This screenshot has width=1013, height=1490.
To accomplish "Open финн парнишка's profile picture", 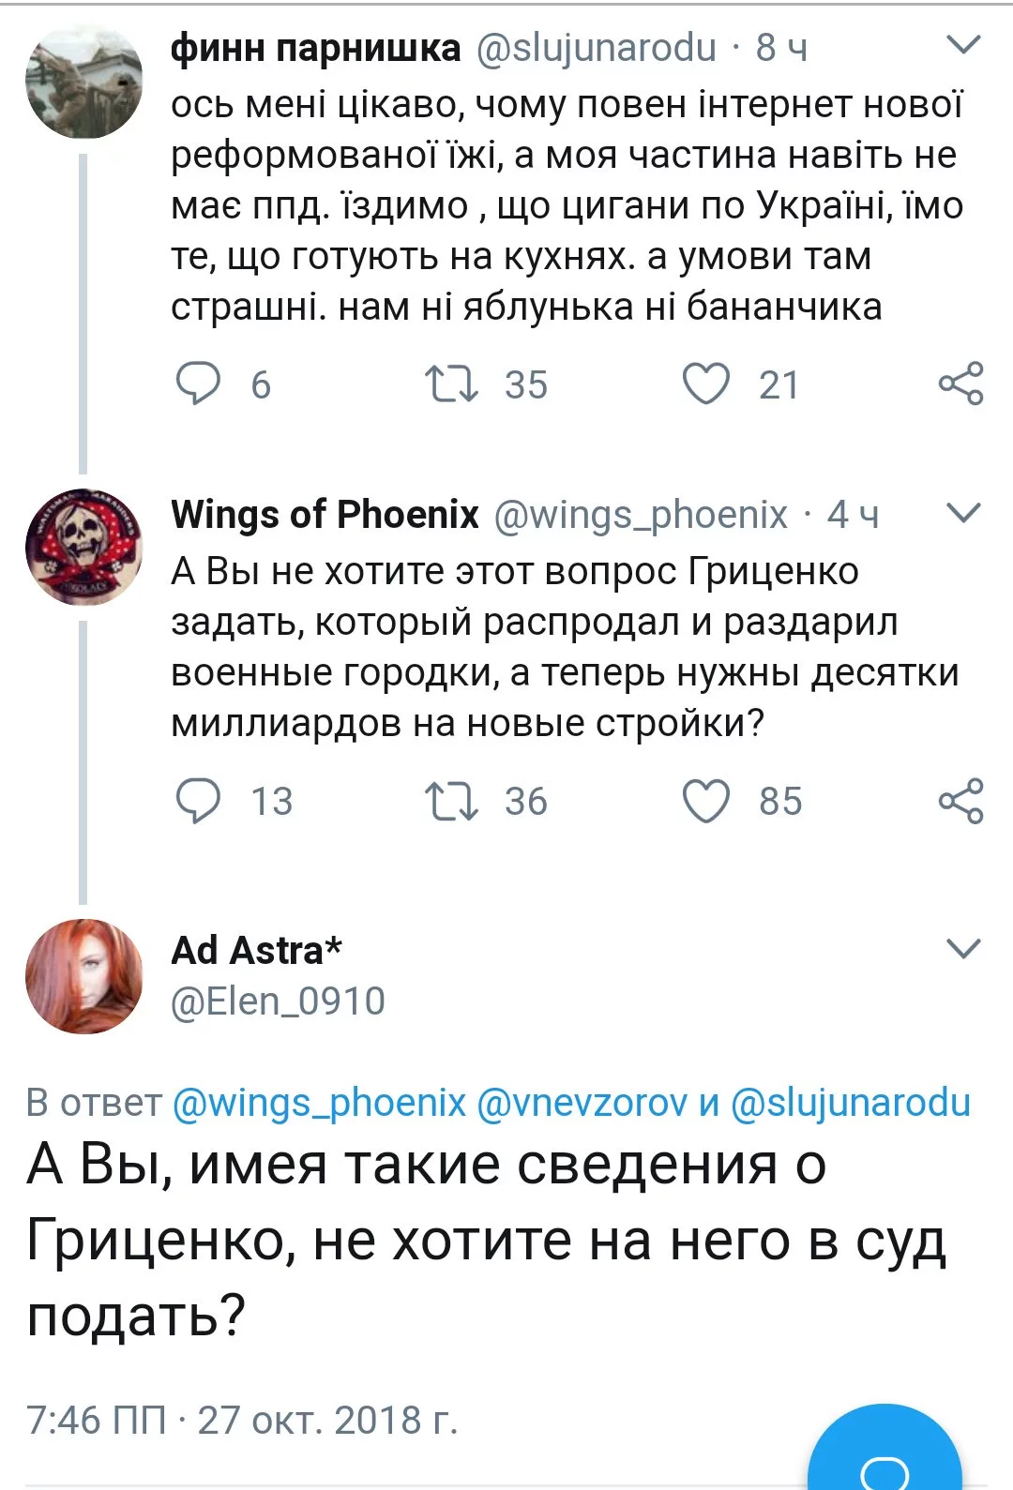I will (x=83, y=81).
